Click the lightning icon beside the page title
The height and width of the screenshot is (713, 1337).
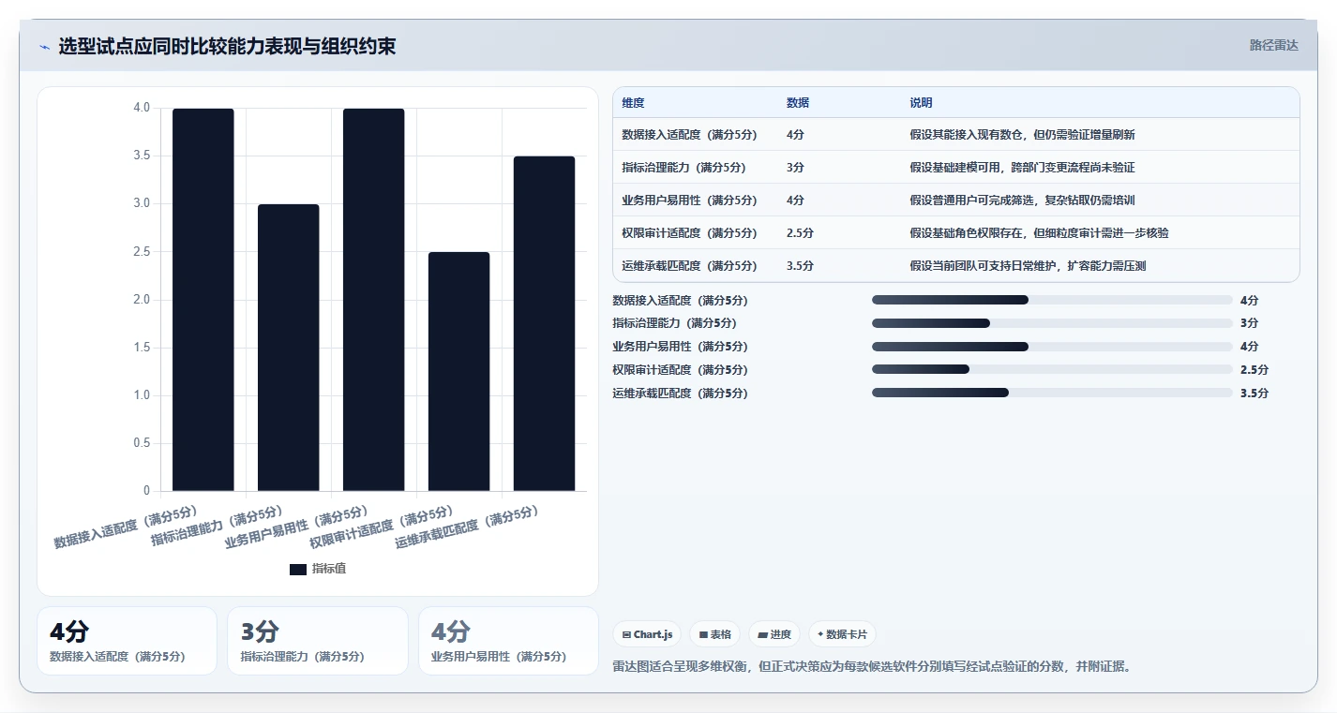[x=44, y=47]
